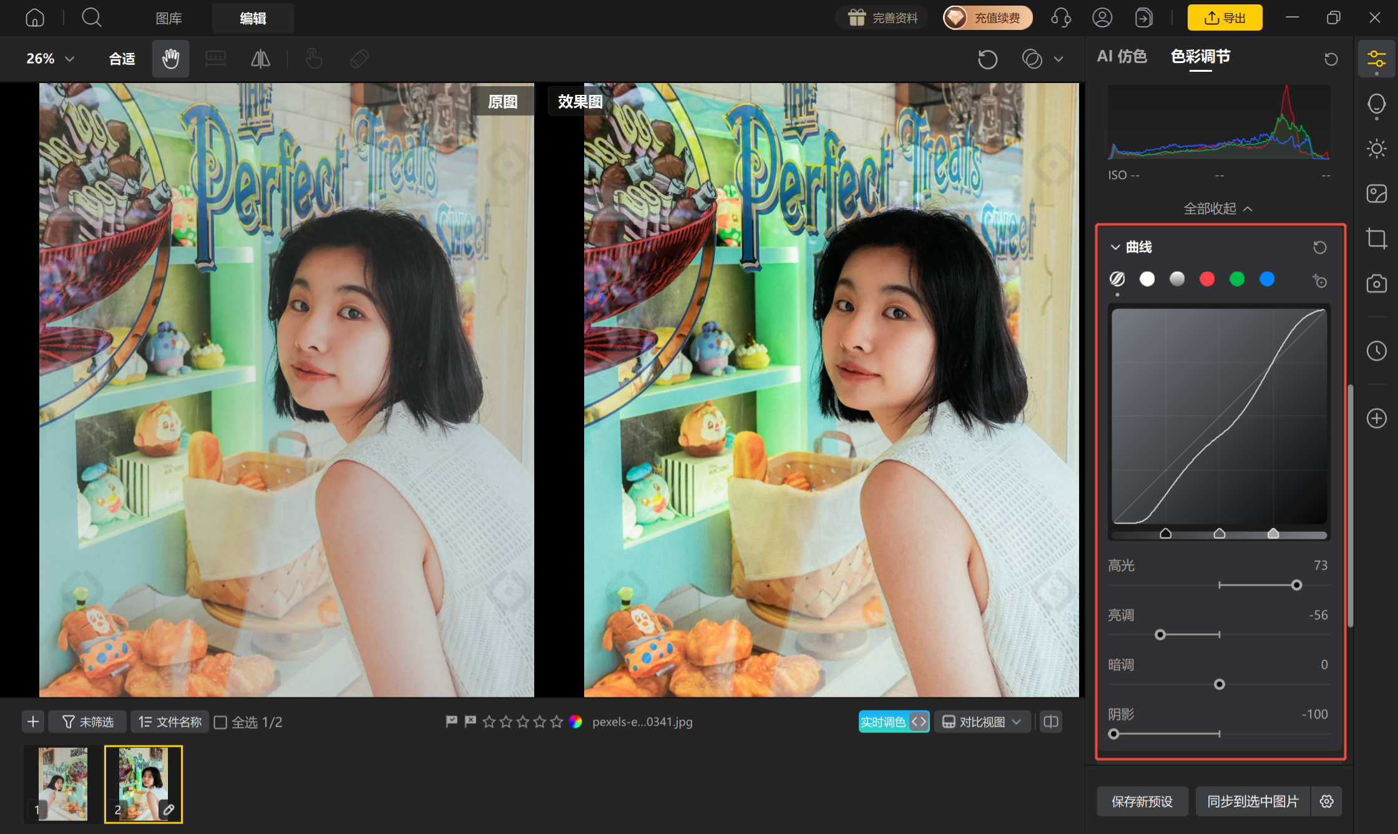Rate image with the fifth star

pyautogui.click(x=557, y=722)
